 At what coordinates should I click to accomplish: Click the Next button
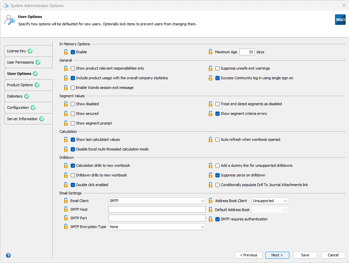(277, 255)
